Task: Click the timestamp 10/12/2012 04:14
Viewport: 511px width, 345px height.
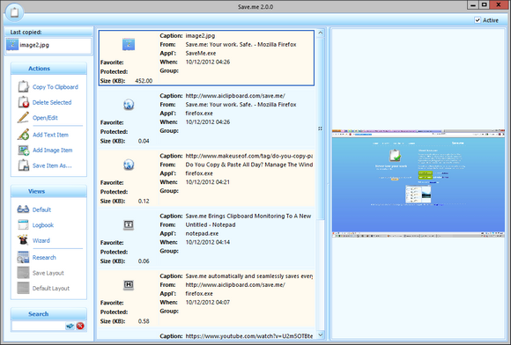Action: (x=208, y=242)
